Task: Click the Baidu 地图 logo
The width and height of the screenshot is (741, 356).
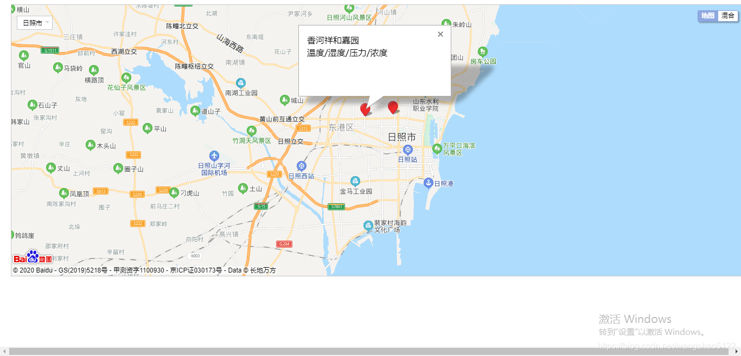Action: coord(33,258)
